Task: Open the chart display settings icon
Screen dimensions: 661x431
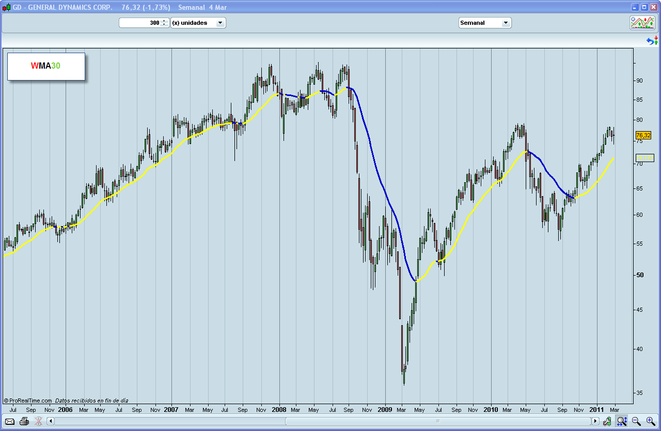Action: click(x=642, y=22)
